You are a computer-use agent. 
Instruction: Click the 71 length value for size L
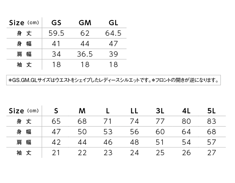pos(108,121)
